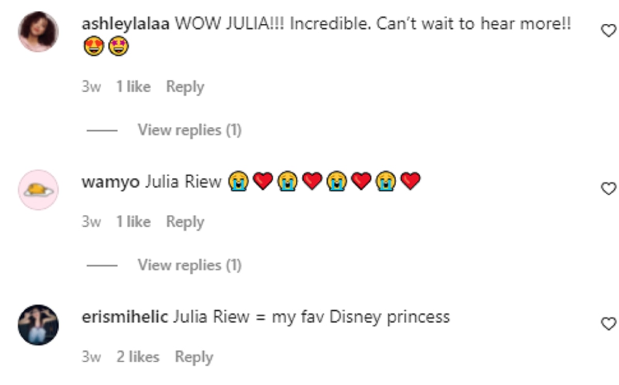Like erismihelic's comment with heart icon
619x385 pixels.
(609, 324)
